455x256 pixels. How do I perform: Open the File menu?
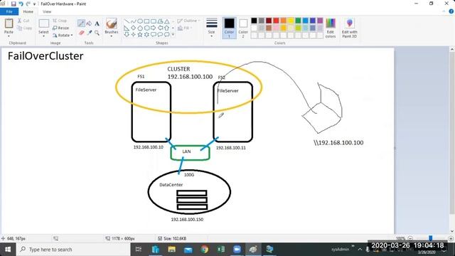pyautogui.click(x=9, y=11)
